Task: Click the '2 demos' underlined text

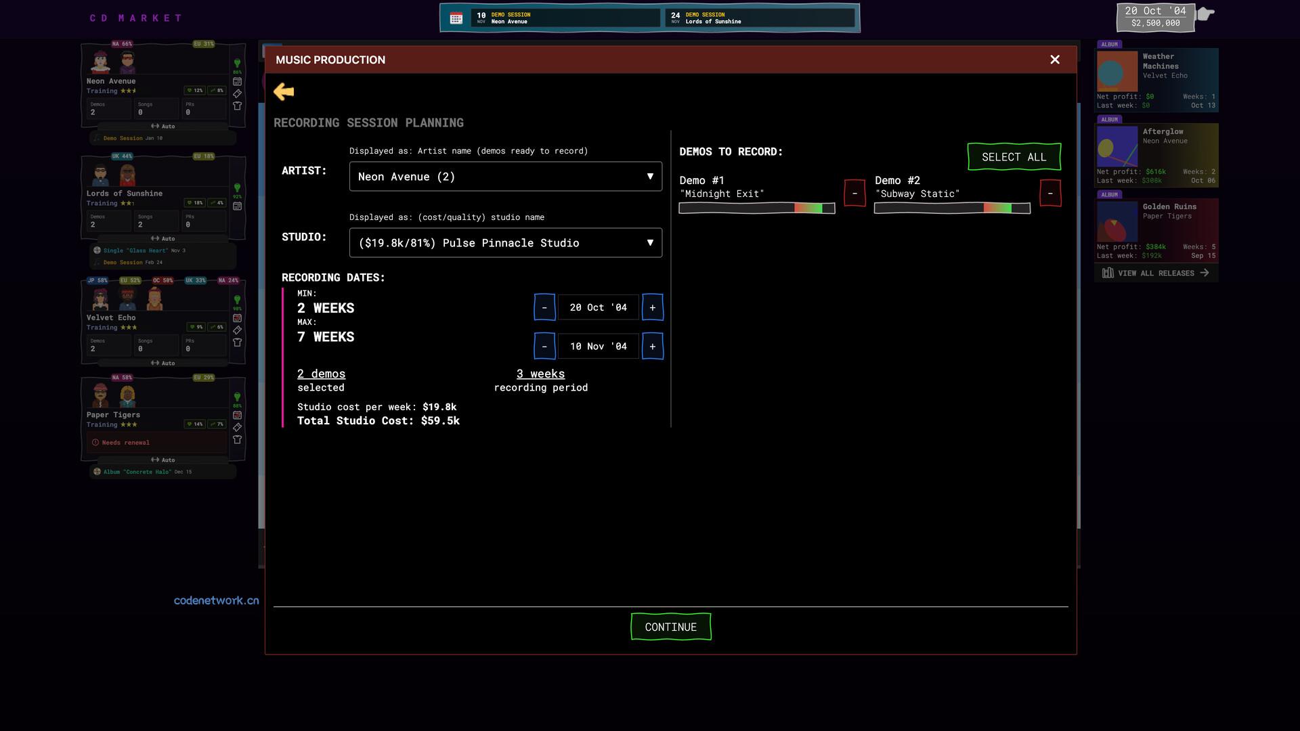Action: pos(322,374)
